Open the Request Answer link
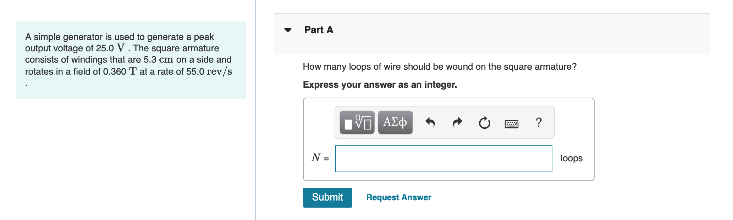This screenshot has width=733, height=220. [399, 197]
